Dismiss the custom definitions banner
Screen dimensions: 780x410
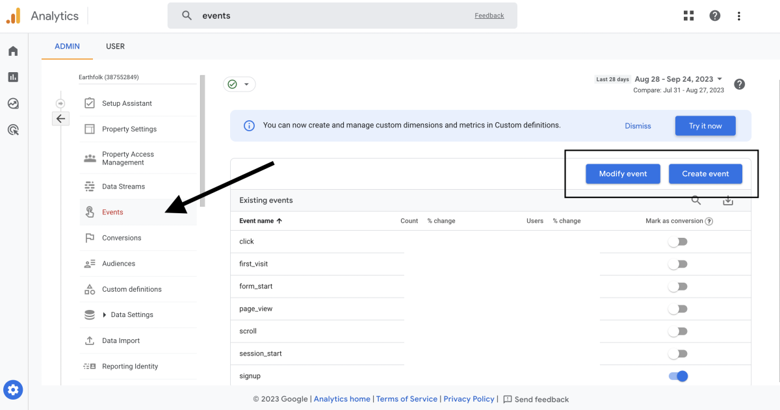tap(638, 126)
